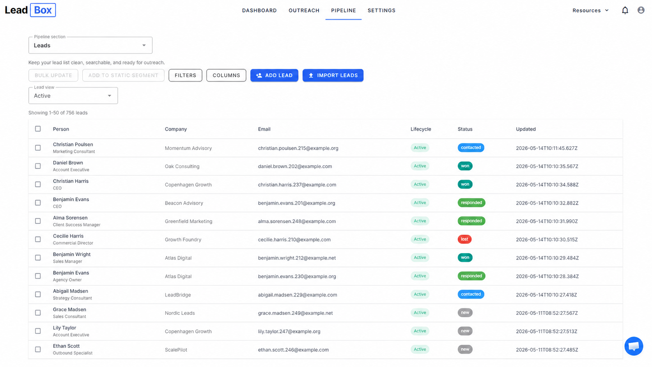This screenshot has height=367, width=652.
Task: Open the user account menu icon
Action: coord(641,11)
